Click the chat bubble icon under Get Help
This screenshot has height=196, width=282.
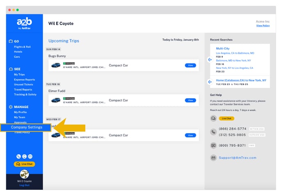213,119
